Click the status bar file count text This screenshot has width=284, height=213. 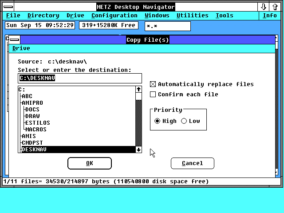(106, 181)
